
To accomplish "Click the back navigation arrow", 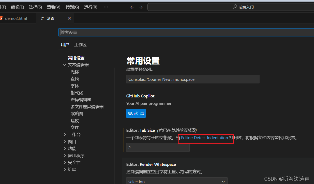I will [132, 7].
